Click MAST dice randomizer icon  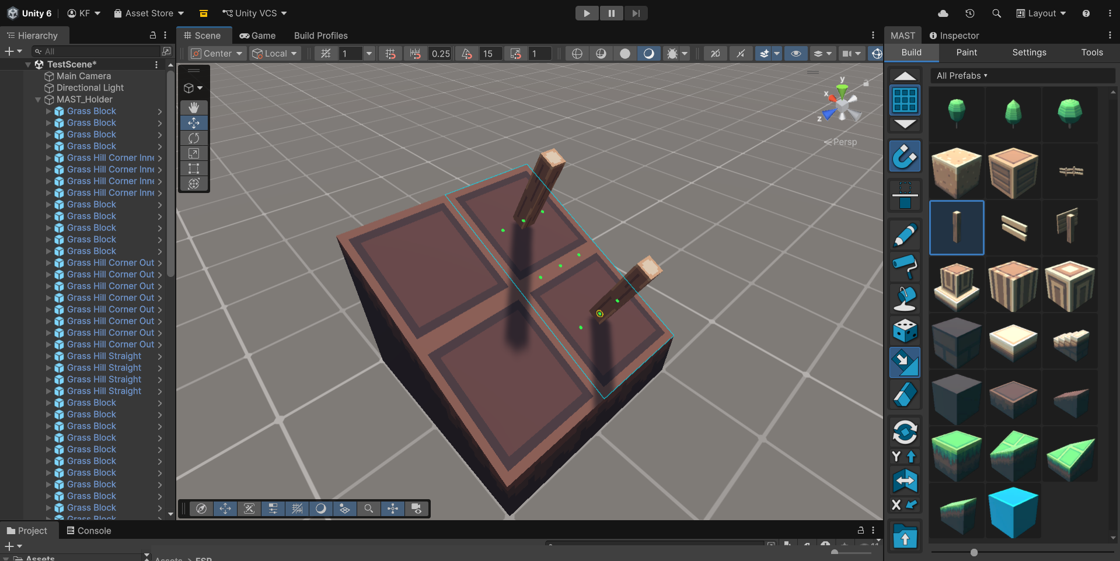(905, 331)
